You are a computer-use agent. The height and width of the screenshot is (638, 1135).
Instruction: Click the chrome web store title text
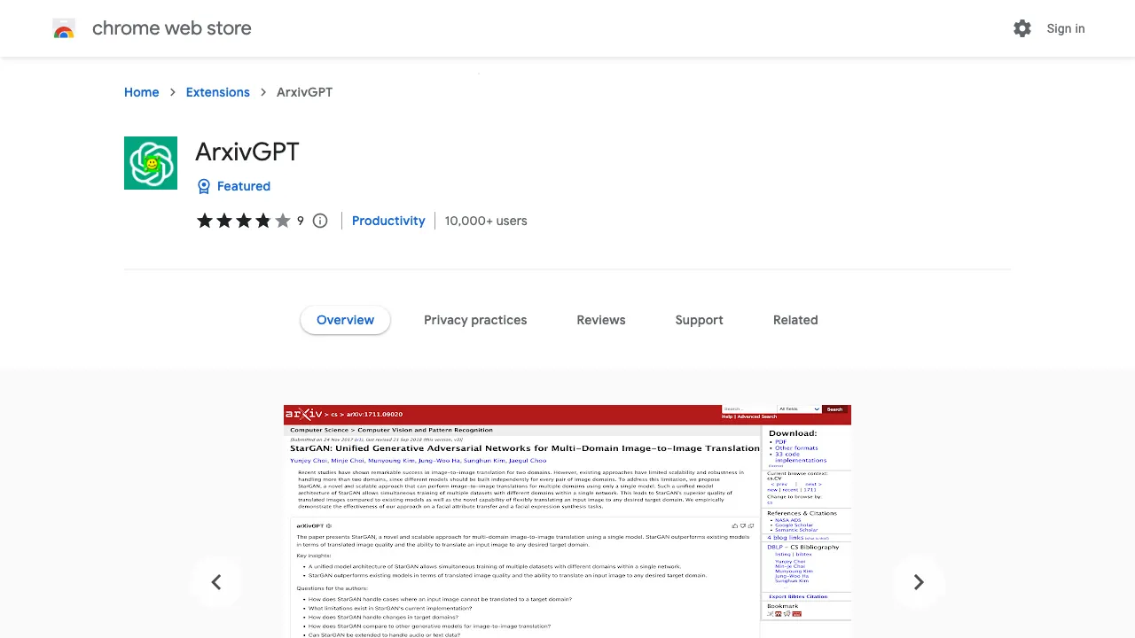coord(172,28)
